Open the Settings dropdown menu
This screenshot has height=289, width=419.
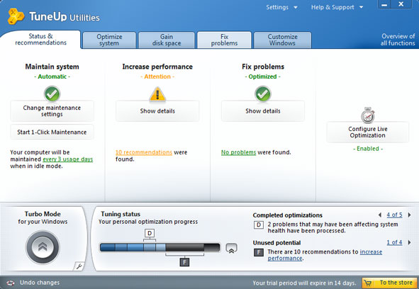point(281,7)
